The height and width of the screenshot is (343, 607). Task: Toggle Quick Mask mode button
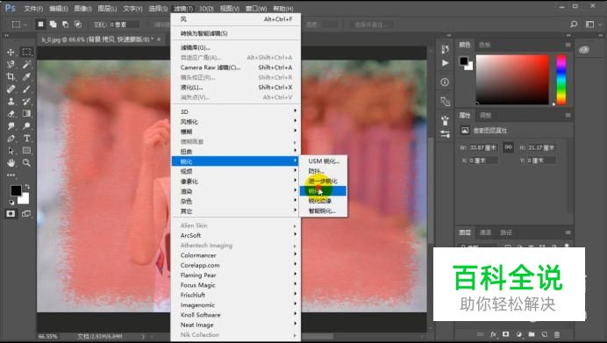[x=11, y=214]
